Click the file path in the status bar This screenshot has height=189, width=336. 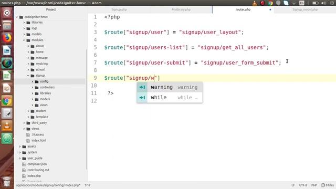48,185
